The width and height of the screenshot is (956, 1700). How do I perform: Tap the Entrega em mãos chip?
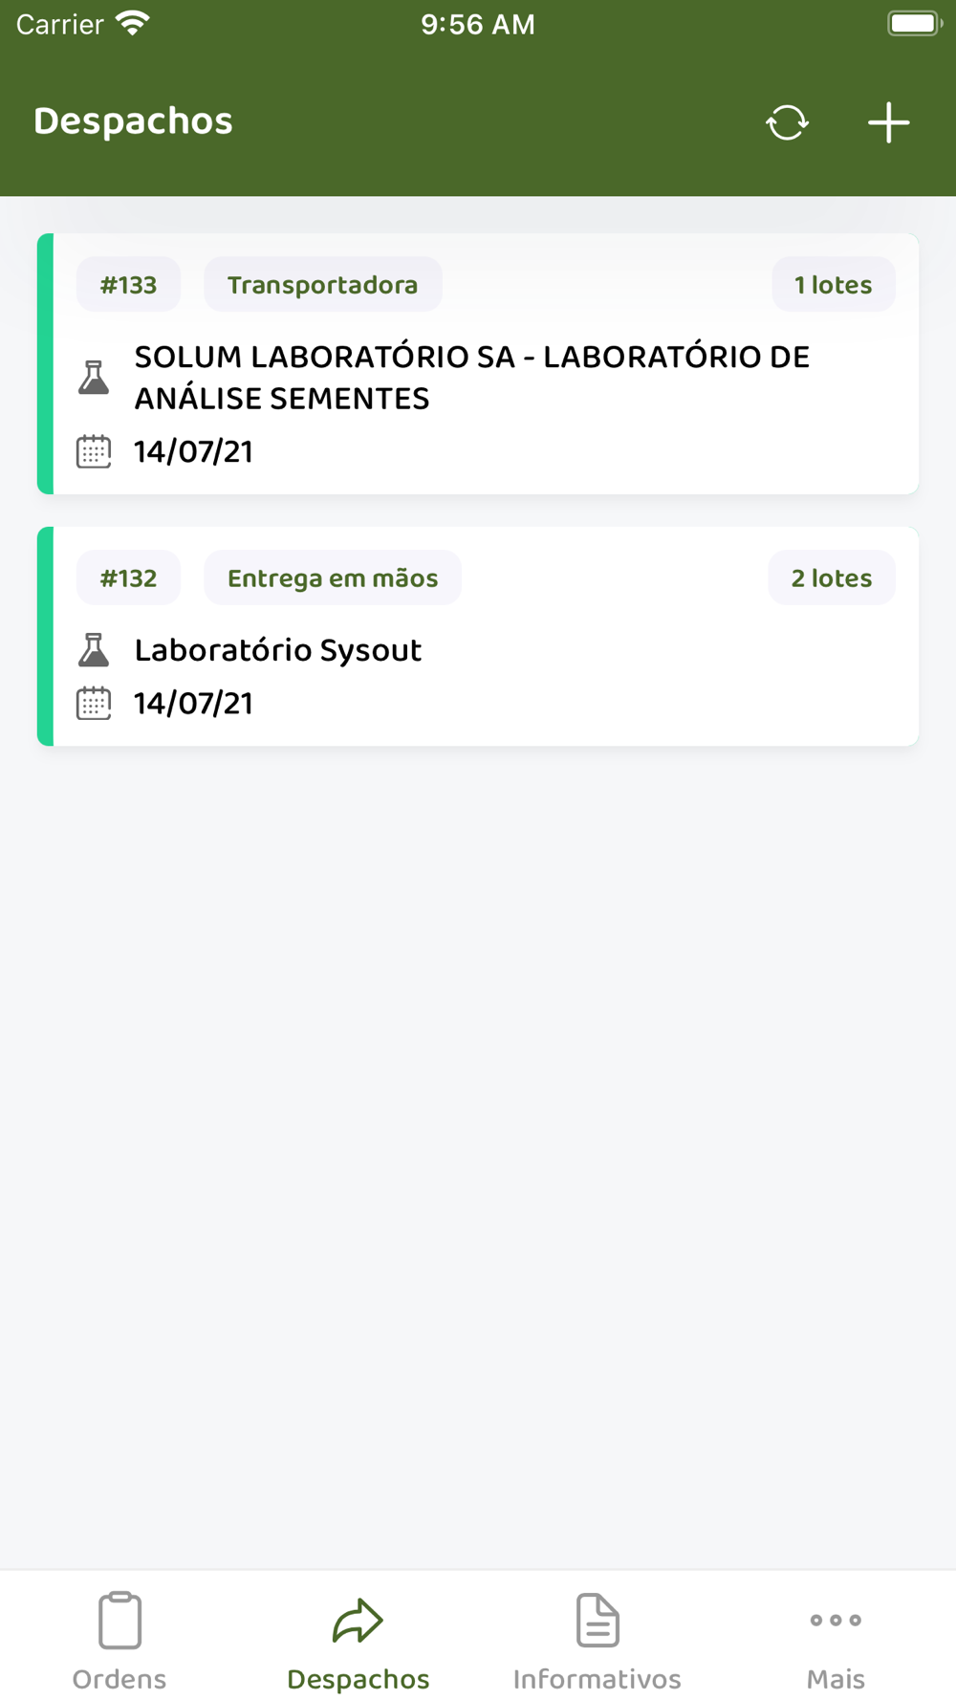pos(333,578)
